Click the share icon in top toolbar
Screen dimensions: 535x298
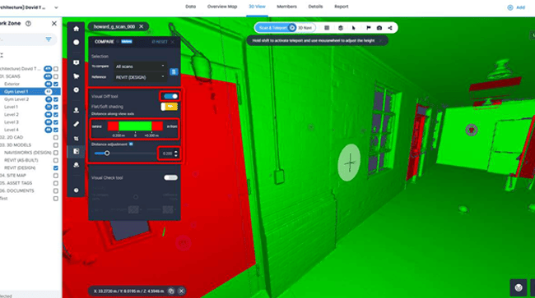(390, 28)
